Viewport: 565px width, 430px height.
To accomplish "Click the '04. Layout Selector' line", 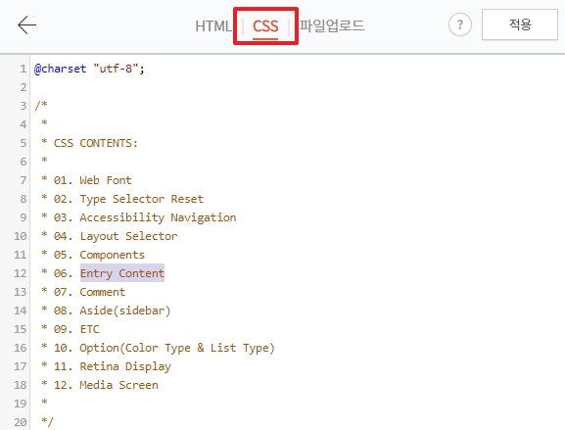I will pos(116,236).
